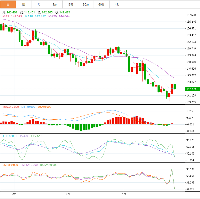This screenshot has width=200, height=199.
Task: Click the 150.749 price axis label
Action: [x=191, y=48]
